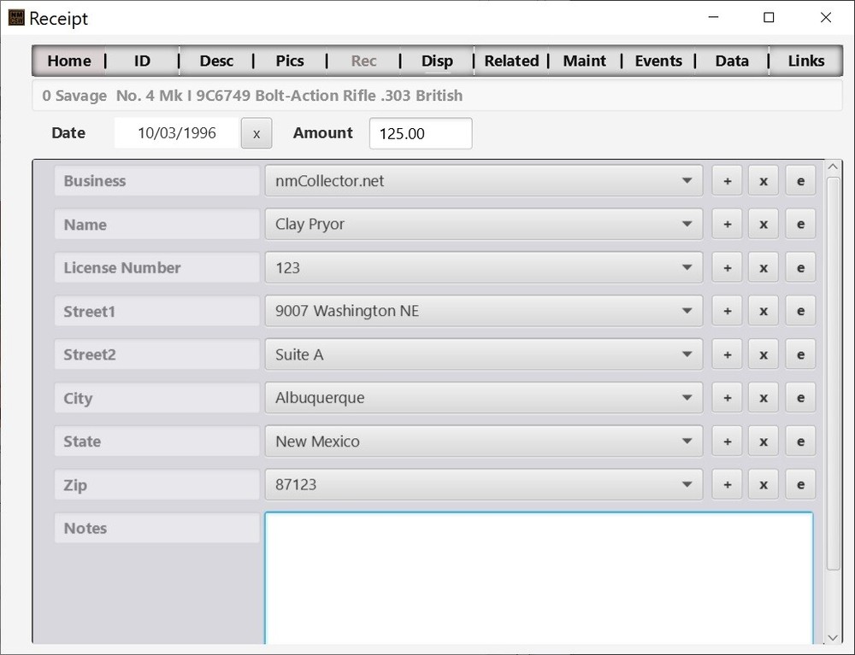855x655 pixels.
Task: Click the edit icon on the Business row
Action: [x=800, y=180]
